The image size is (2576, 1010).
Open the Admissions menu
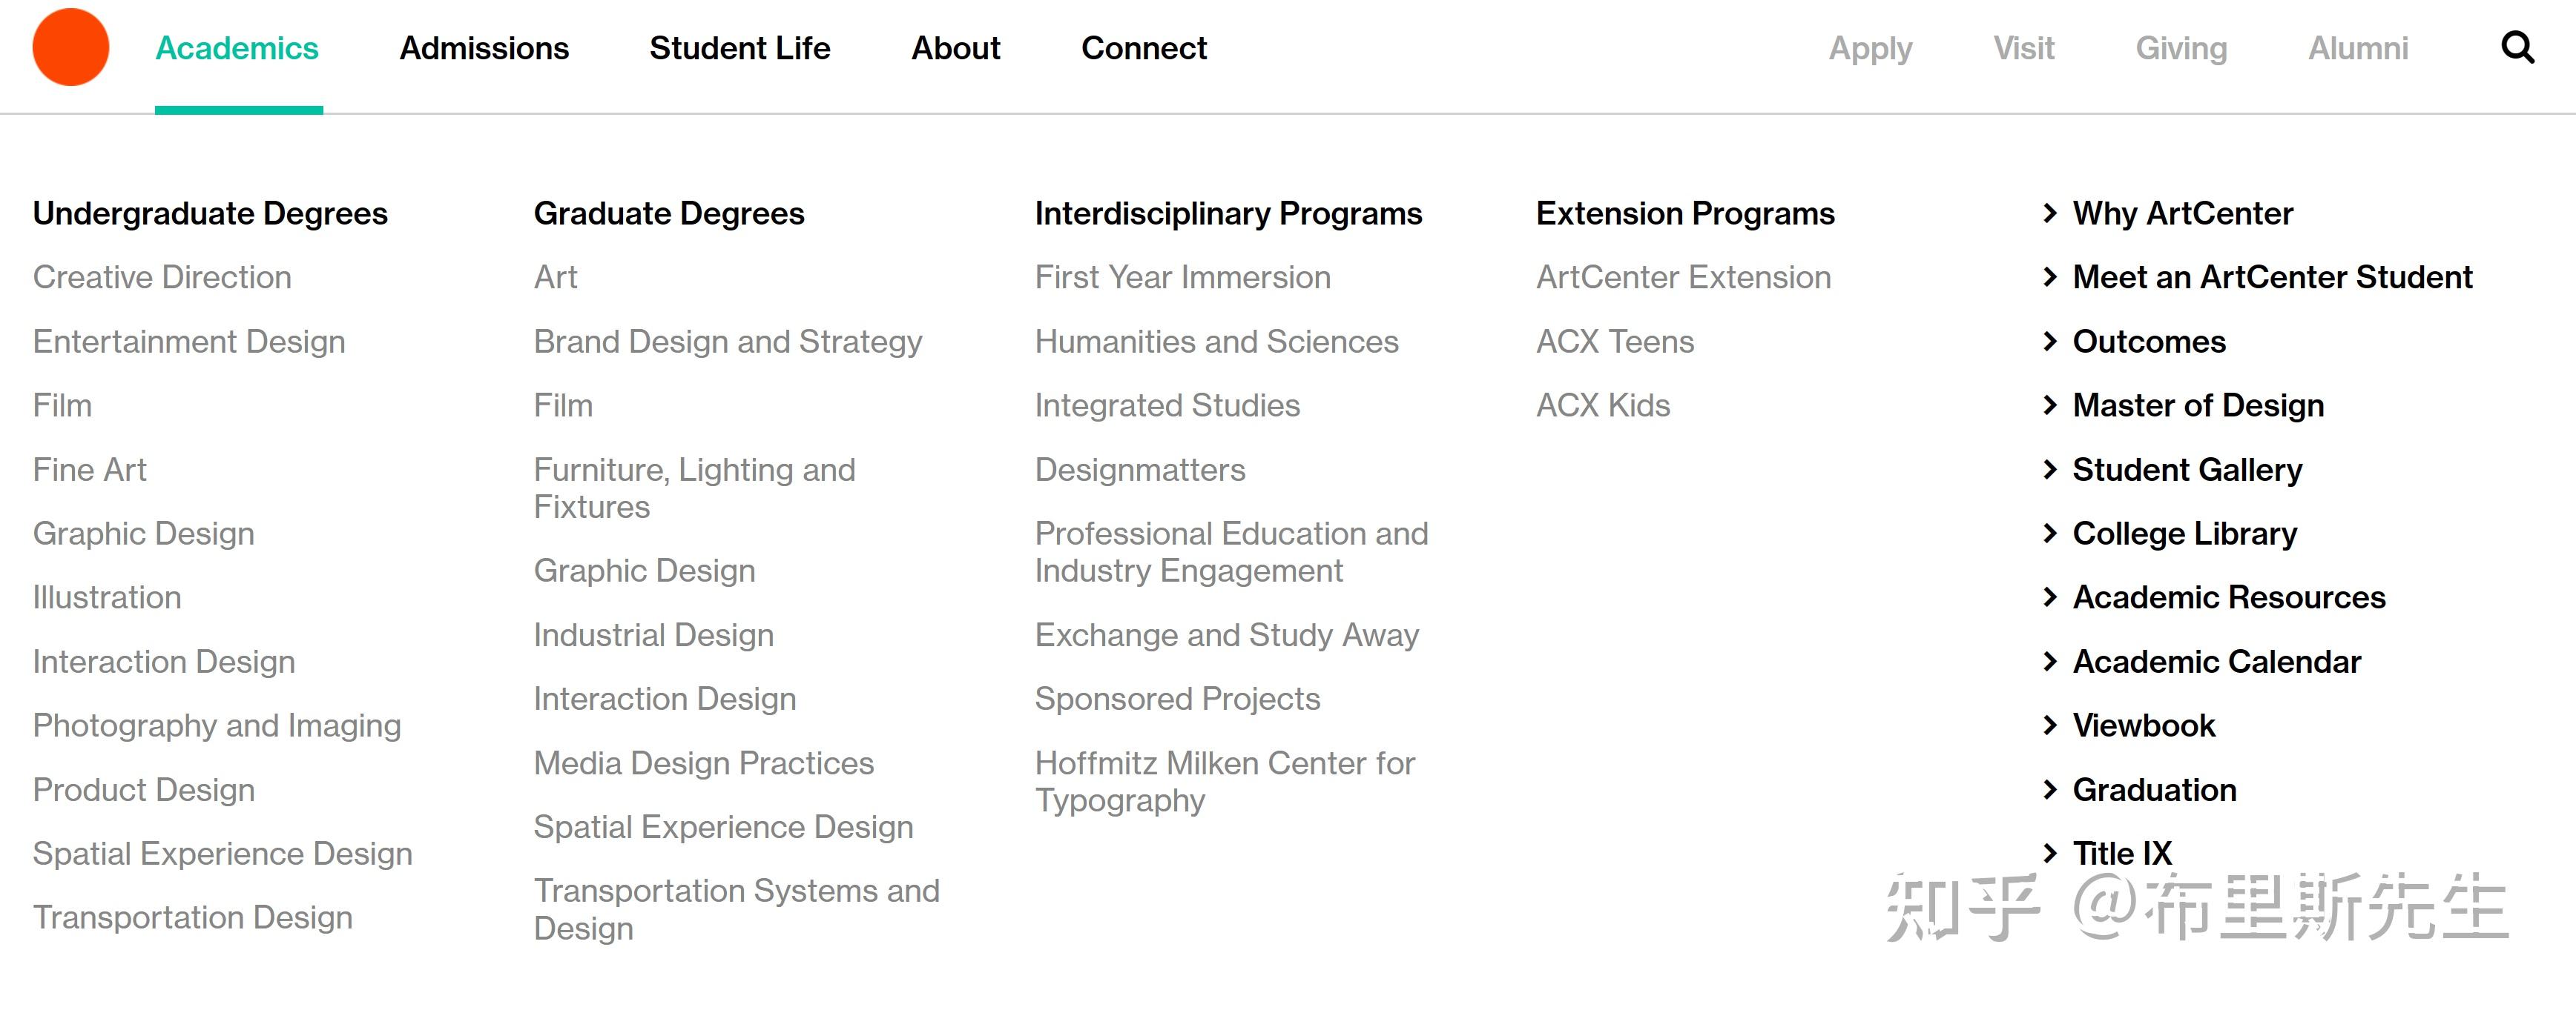click(x=484, y=48)
